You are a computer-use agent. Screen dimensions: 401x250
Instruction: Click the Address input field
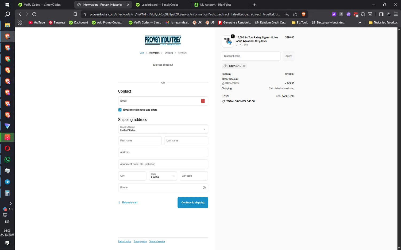coord(163,152)
